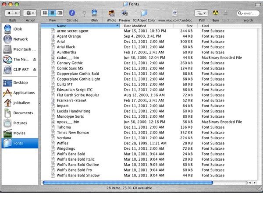This screenshot has height=197, width=263.
Task: Open the Action gear menu
Action: [x=30, y=13]
